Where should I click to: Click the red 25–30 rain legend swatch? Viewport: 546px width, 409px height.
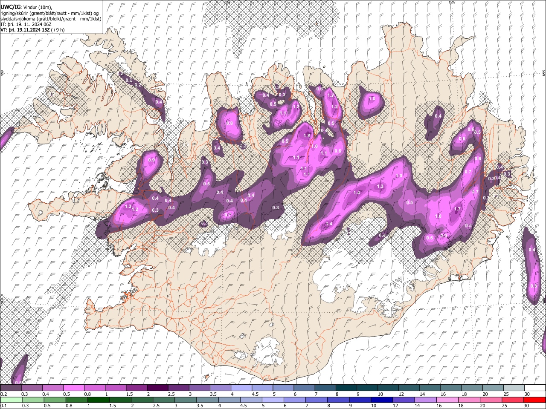pyautogui.click(x=535, y=400)
